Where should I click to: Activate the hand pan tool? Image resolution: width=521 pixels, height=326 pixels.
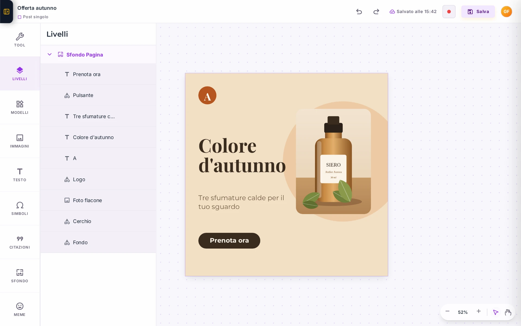click(x=508, y=312)
